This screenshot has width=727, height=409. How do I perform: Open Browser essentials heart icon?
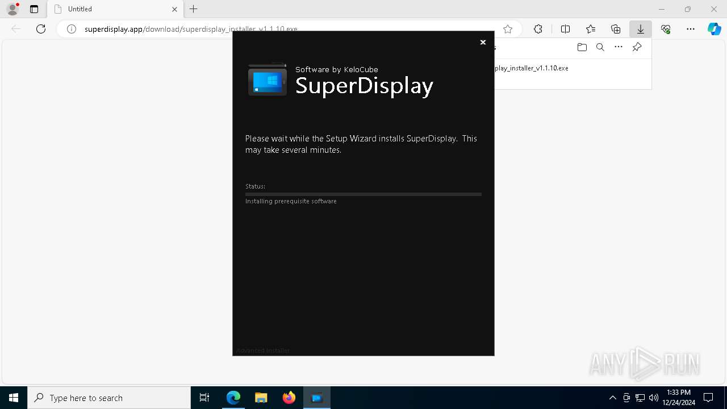666,29
